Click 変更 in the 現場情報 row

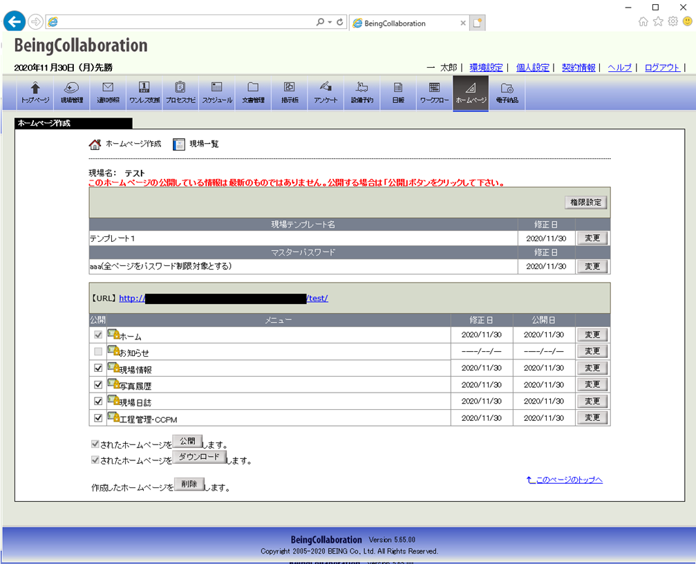pyautogui.click(x=592, y=368)
